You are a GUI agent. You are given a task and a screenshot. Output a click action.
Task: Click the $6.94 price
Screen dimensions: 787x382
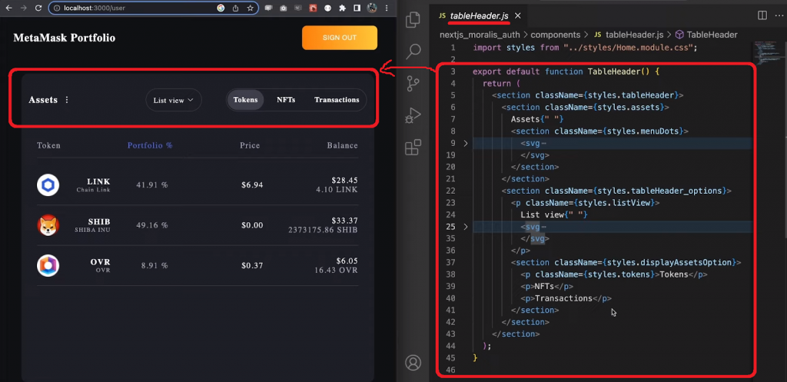pos(252,185)
